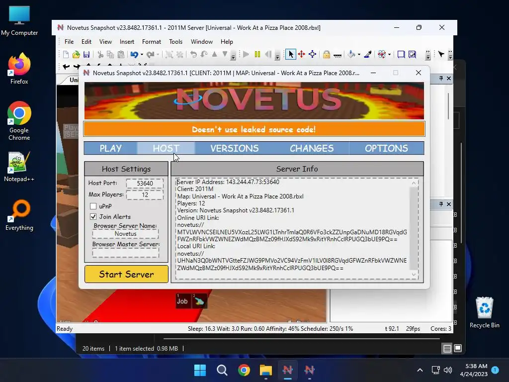Click the Save floppy disk icon
This screenshot has width=509, height=382.
[x=86, y=54]
